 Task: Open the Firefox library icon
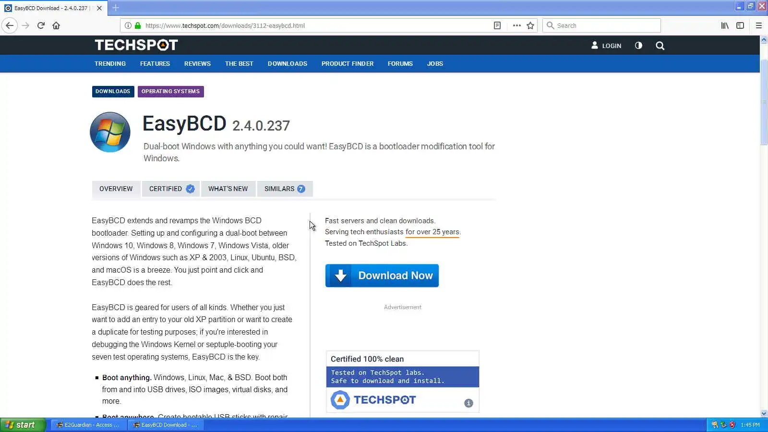point(725,25)
